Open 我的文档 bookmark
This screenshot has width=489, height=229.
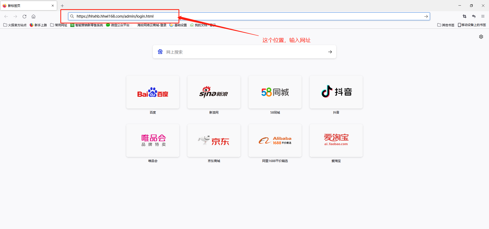coord(203,25)
